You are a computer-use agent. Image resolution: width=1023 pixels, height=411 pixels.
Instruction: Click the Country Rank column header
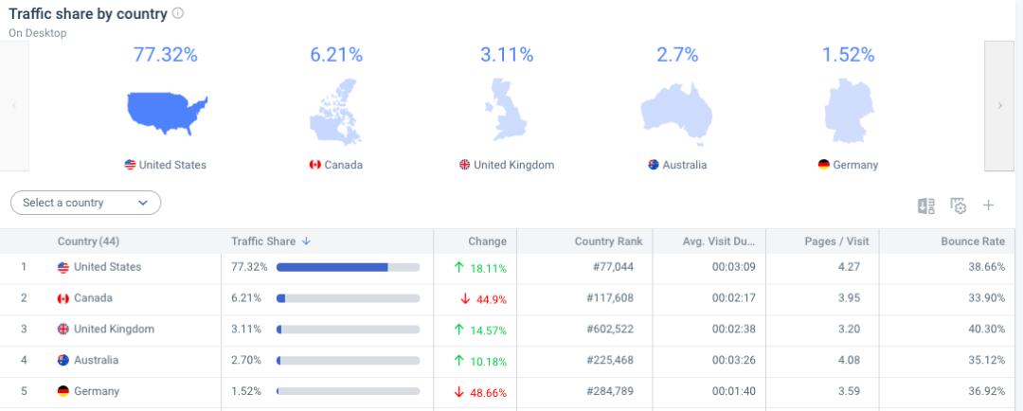click(x=608, y=241)
